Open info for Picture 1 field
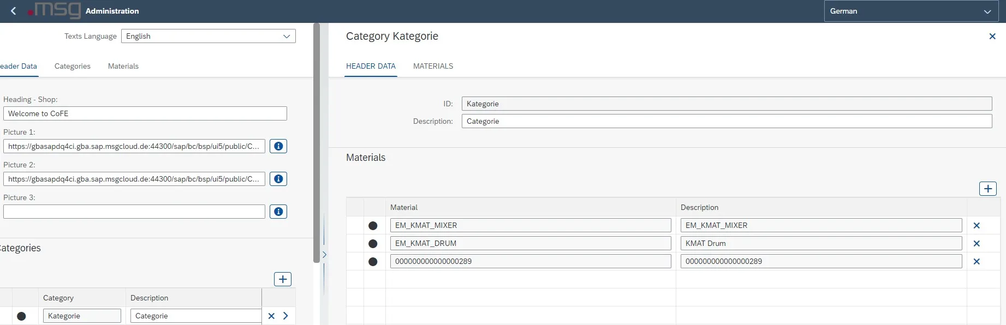The height and width of the screenshot is (325, 1006). [278, 146]
